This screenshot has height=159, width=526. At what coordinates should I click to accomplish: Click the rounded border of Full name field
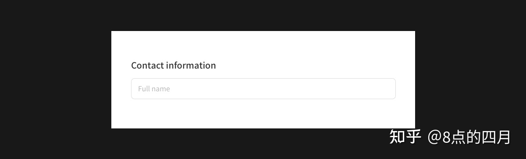(263, 78)
